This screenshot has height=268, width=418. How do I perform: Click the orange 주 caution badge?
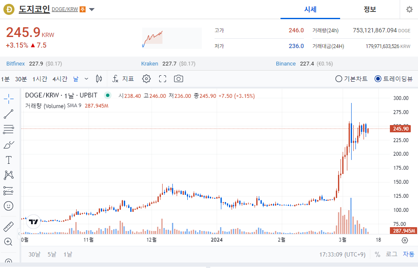click(83, 9)
